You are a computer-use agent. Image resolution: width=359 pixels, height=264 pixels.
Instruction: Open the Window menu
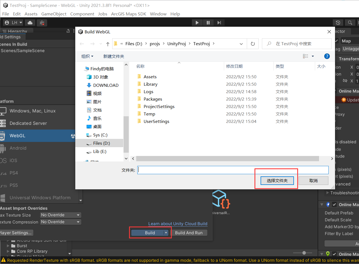158,14
